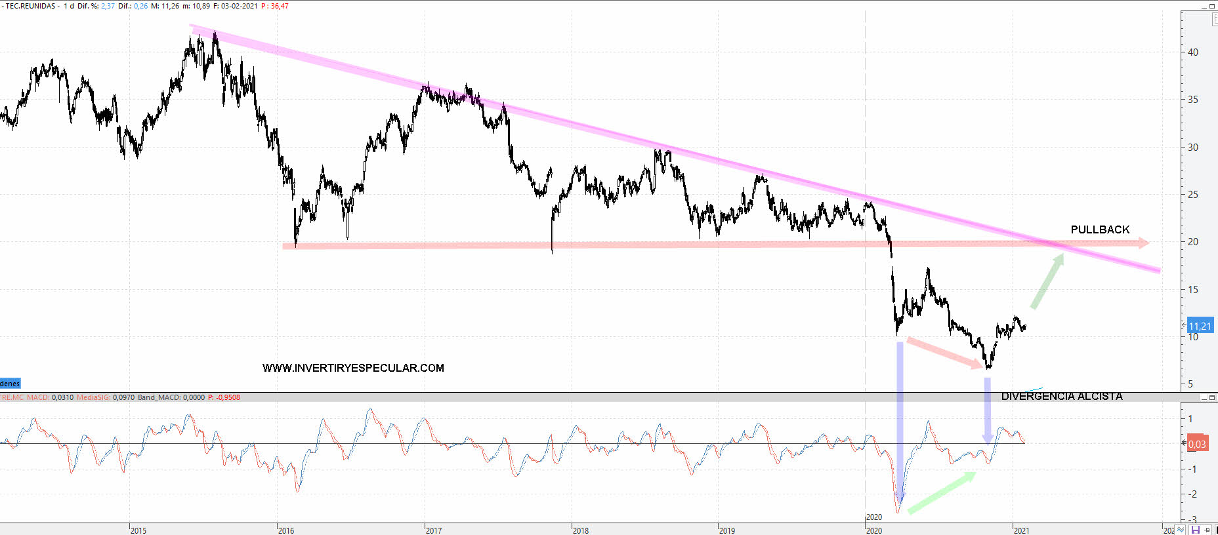Click the pin icon at bottom right

pyautogui.click(x=1207, y=530)
